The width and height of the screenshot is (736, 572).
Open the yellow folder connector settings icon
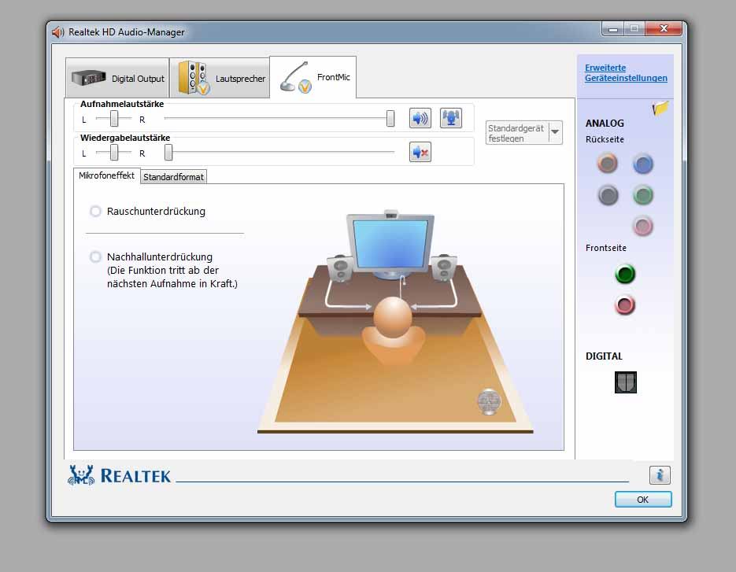point(660,109)
